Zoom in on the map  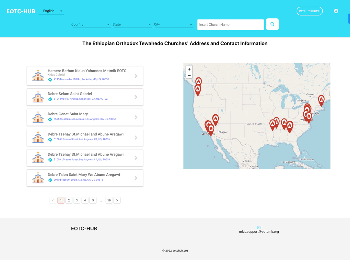click(189, 69)
